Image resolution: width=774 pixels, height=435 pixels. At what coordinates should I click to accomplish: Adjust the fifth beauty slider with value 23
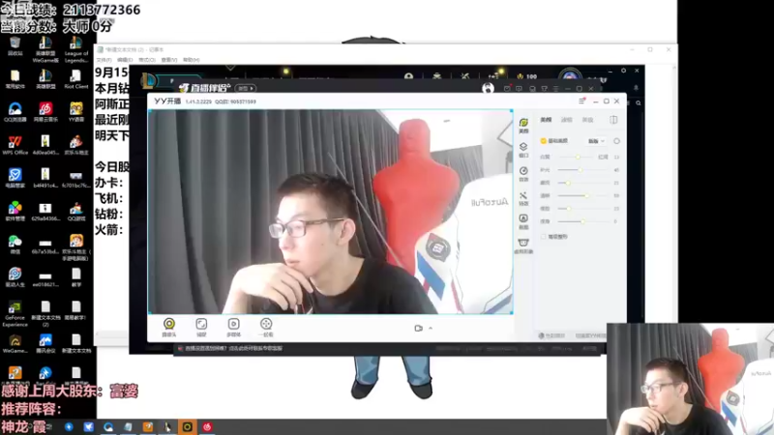582,209
